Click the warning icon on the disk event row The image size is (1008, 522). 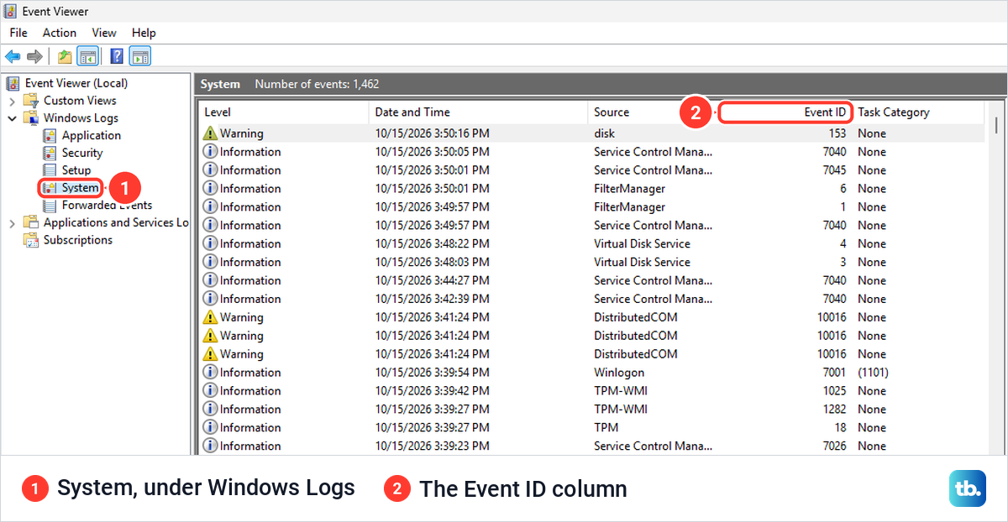210,133
